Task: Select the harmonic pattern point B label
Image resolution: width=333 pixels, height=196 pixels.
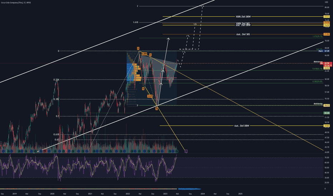Action: coord(143,89)
